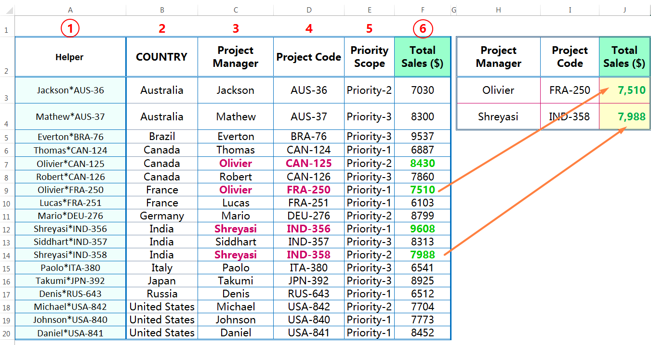651x345 pixels.
Task: Select the Japan country cell
Action: (x=162, y=281)
